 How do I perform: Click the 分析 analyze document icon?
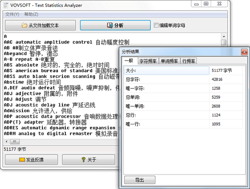[110, 25]
